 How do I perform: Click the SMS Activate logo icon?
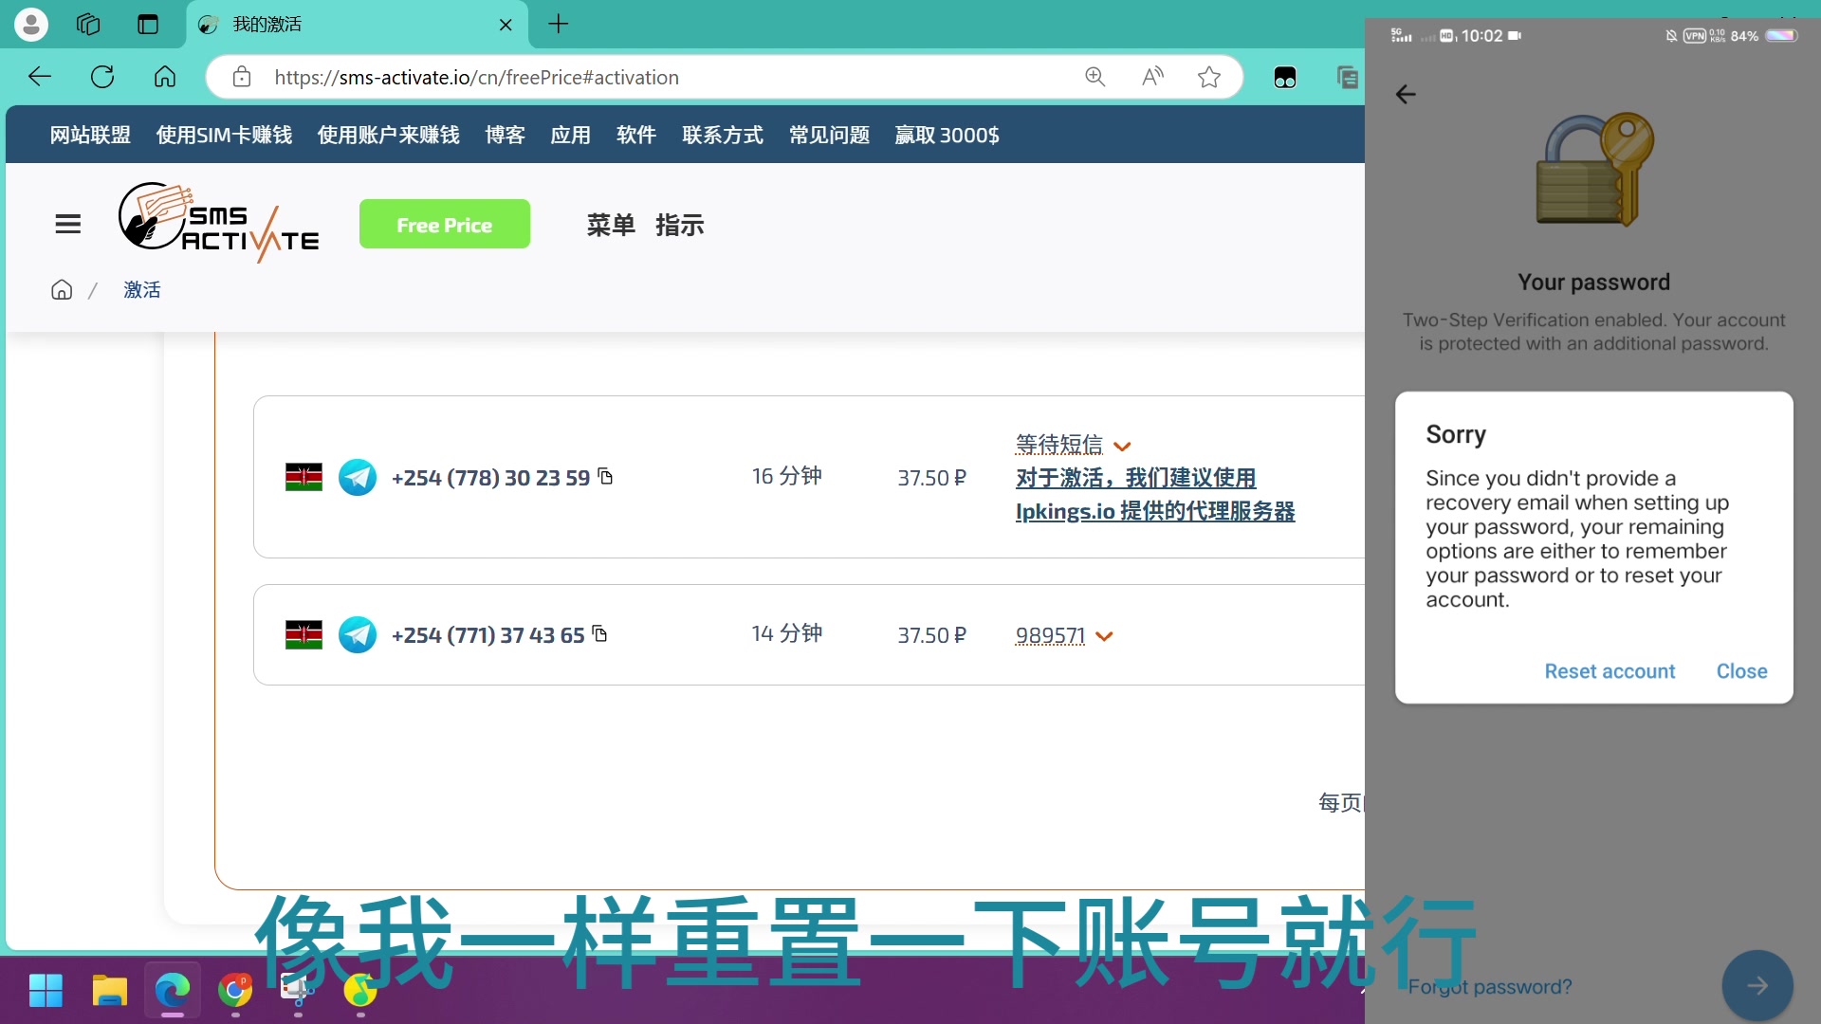217,223
